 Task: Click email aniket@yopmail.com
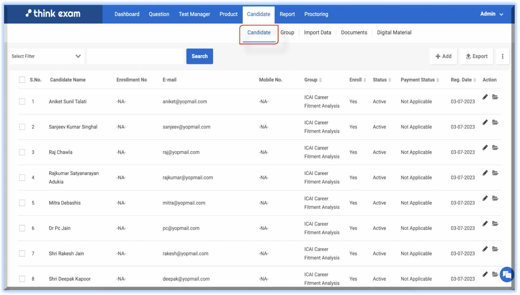click(x=185, y=102)
